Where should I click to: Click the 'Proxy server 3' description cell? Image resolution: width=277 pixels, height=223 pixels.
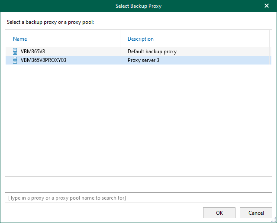point(143,60)
